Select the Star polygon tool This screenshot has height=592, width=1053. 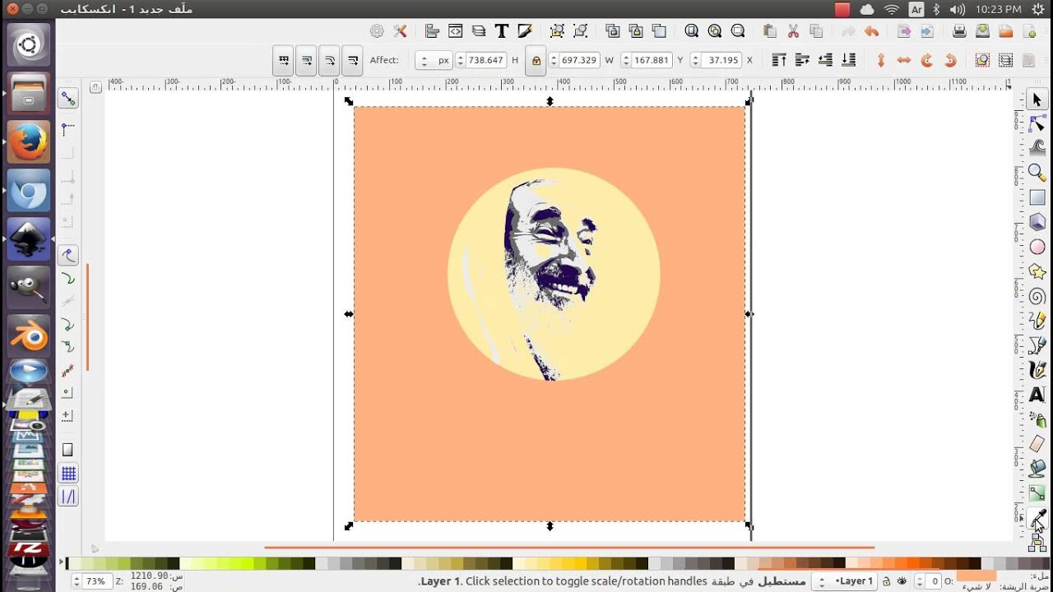[x=1037, y=271]
